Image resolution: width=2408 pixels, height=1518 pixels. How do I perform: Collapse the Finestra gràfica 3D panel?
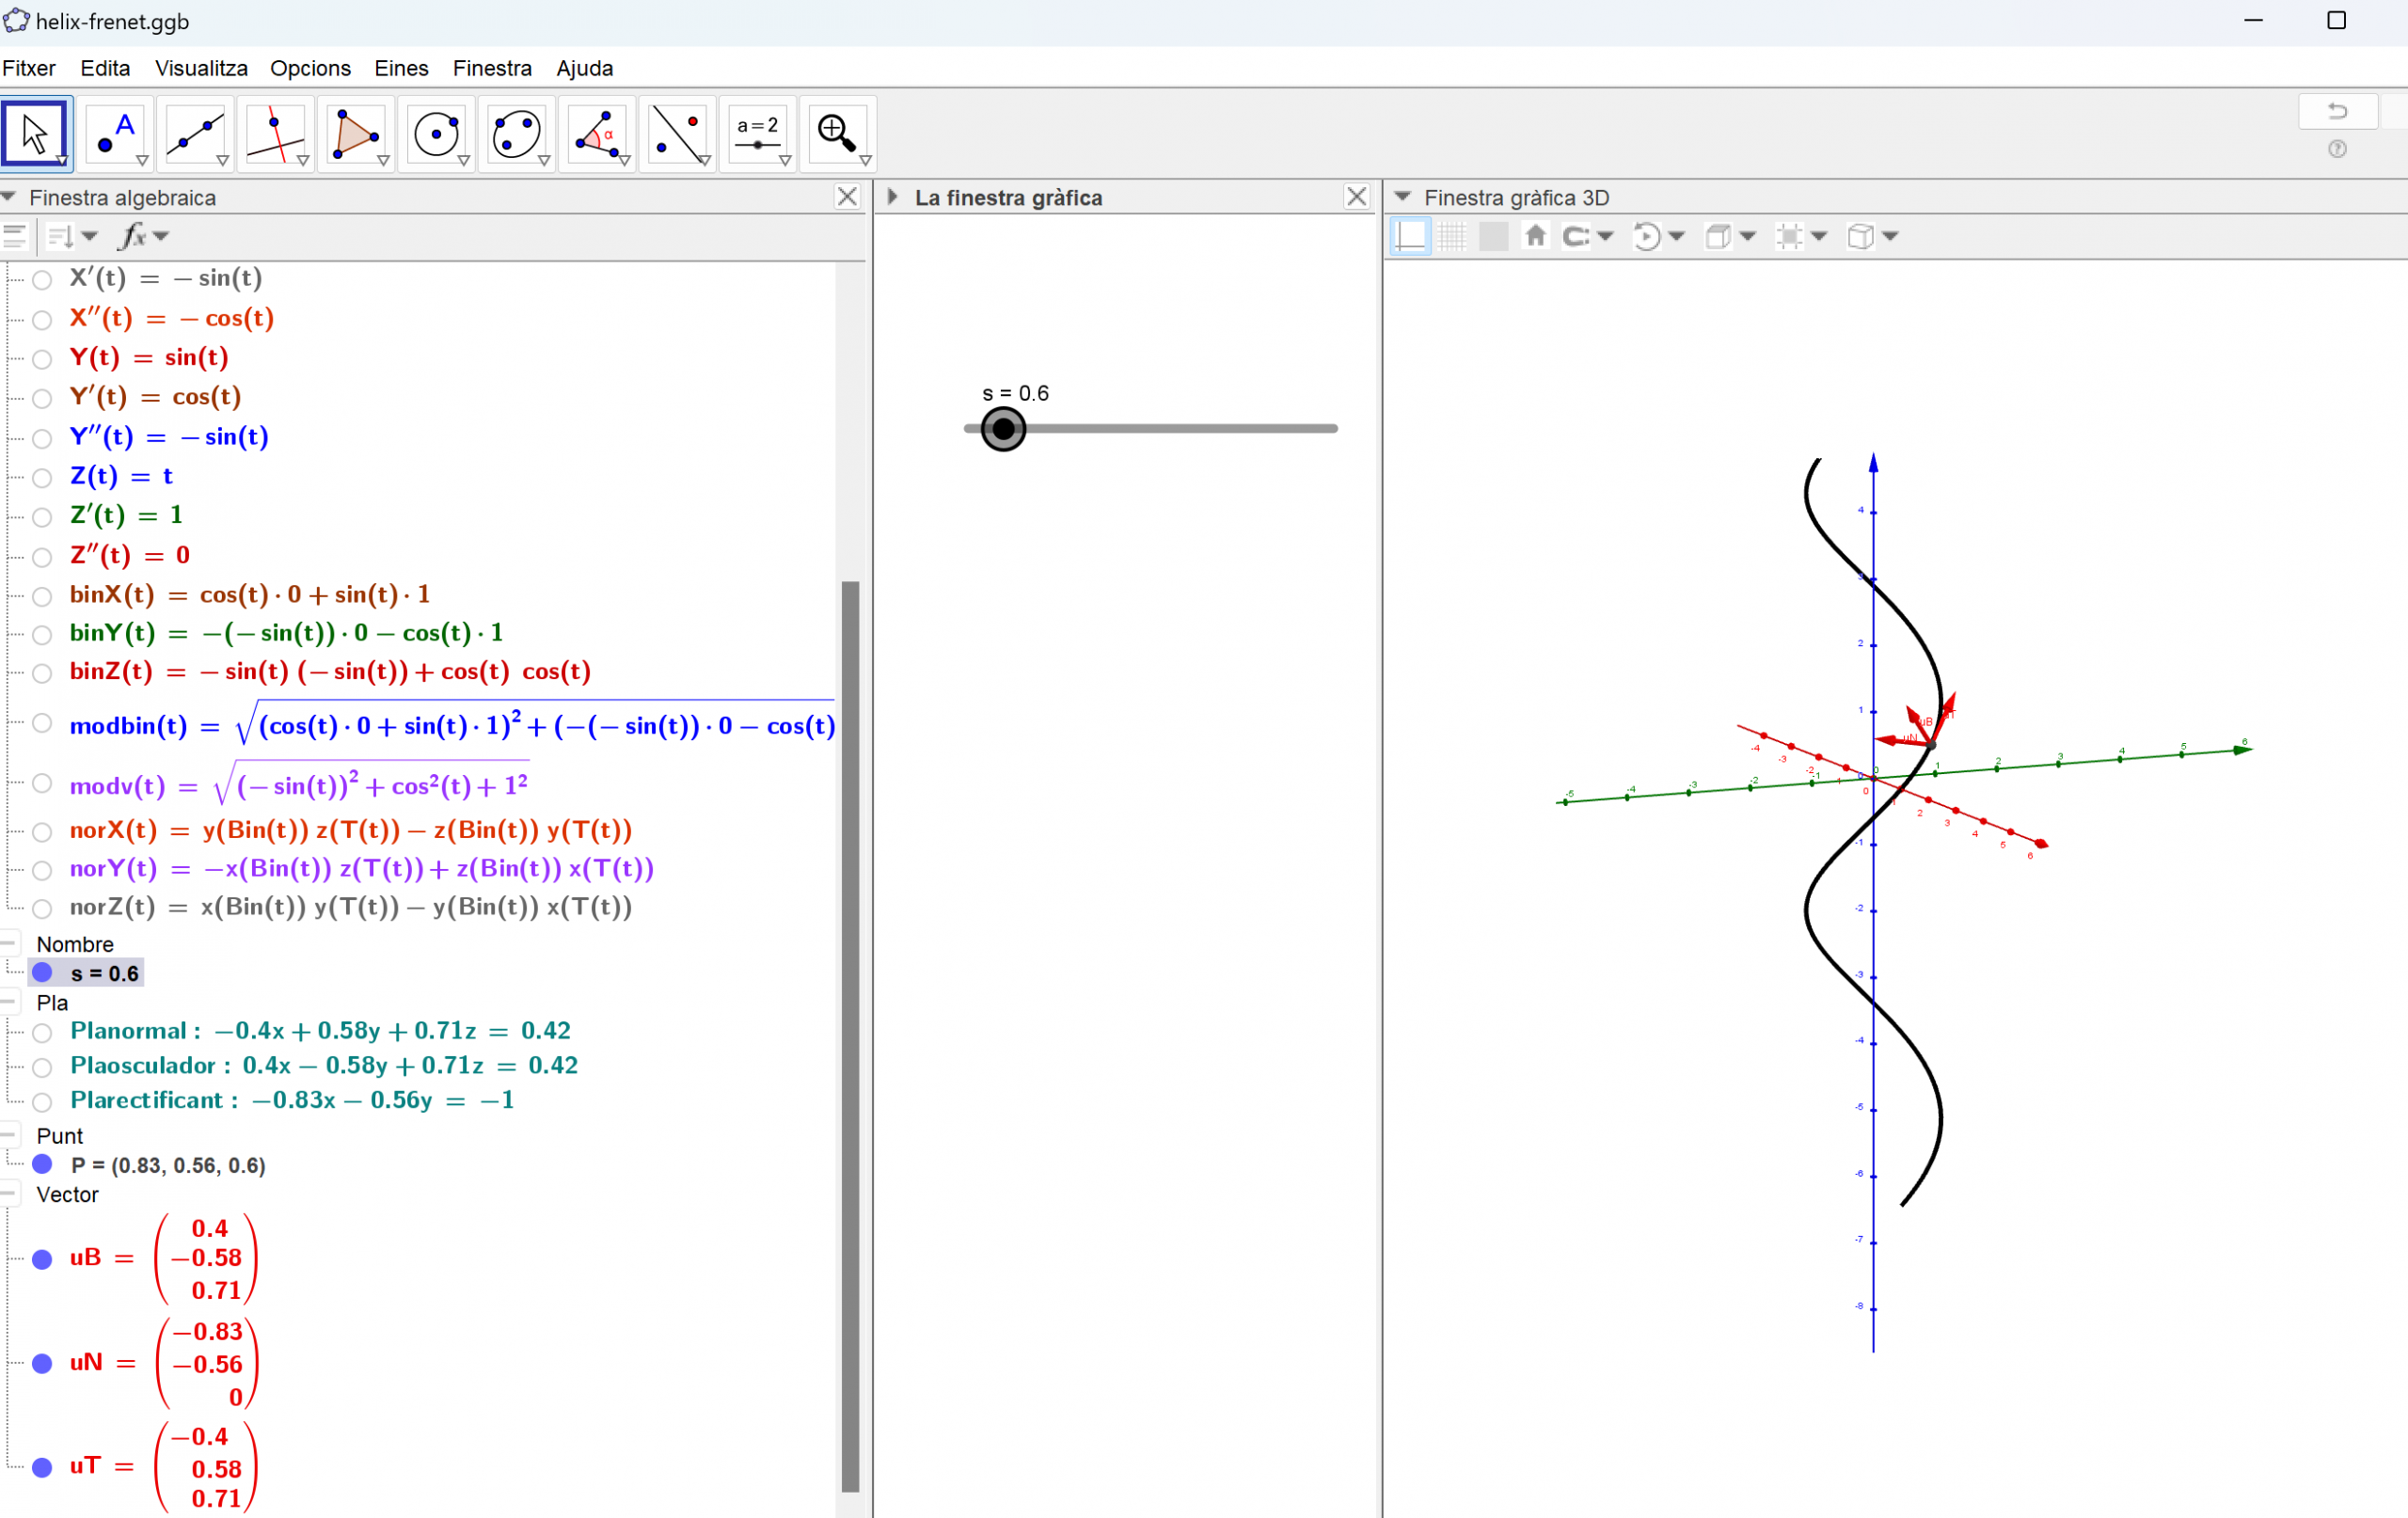tap(1403, 197)
